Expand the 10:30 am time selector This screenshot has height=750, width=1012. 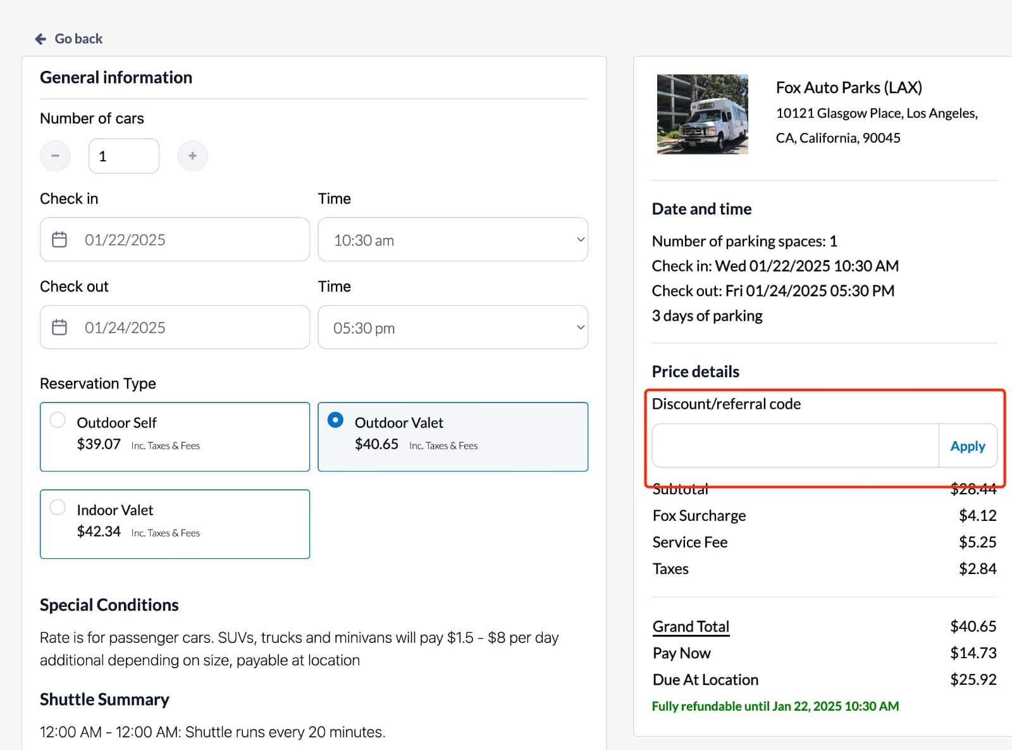click(x=452, y=239)
